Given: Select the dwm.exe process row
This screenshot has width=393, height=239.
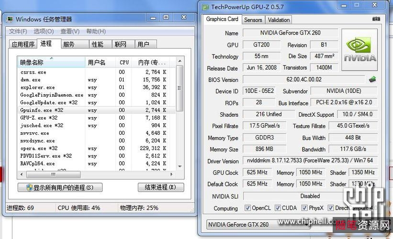Looking at the screenshot, I should click(x=97, y=79).
